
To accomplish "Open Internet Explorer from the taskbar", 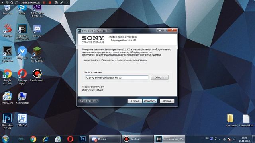I will tap(45, 139).
